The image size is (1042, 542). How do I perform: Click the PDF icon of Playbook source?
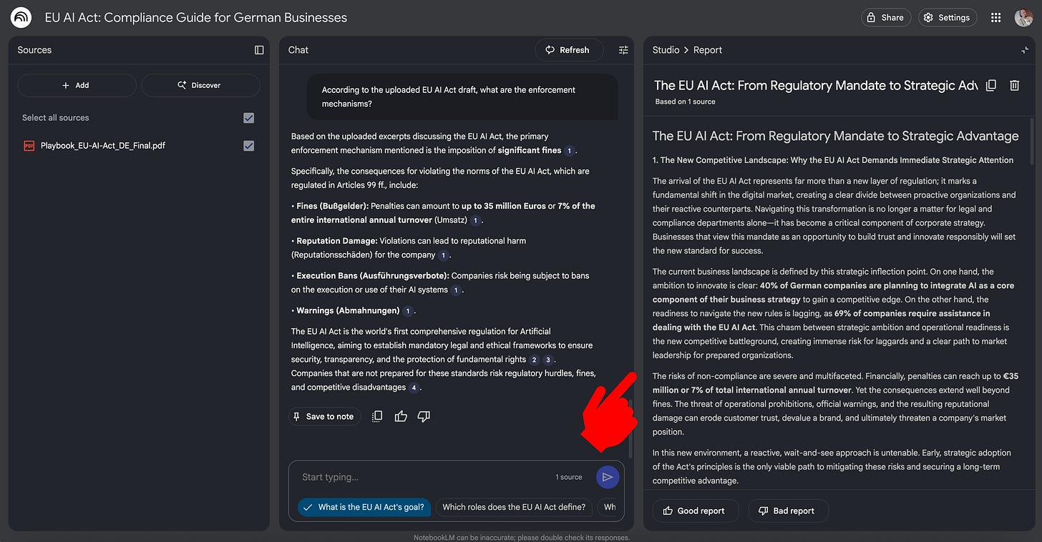pyautogui.click(x=29, y=146)
